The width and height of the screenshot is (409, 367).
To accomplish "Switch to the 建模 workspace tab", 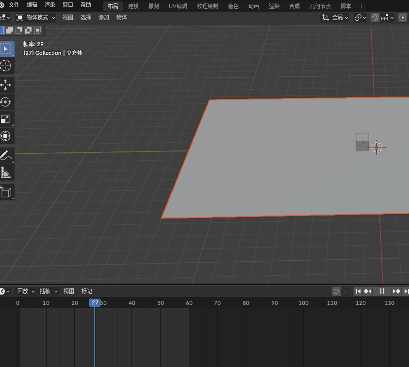I will click(133, 6).
